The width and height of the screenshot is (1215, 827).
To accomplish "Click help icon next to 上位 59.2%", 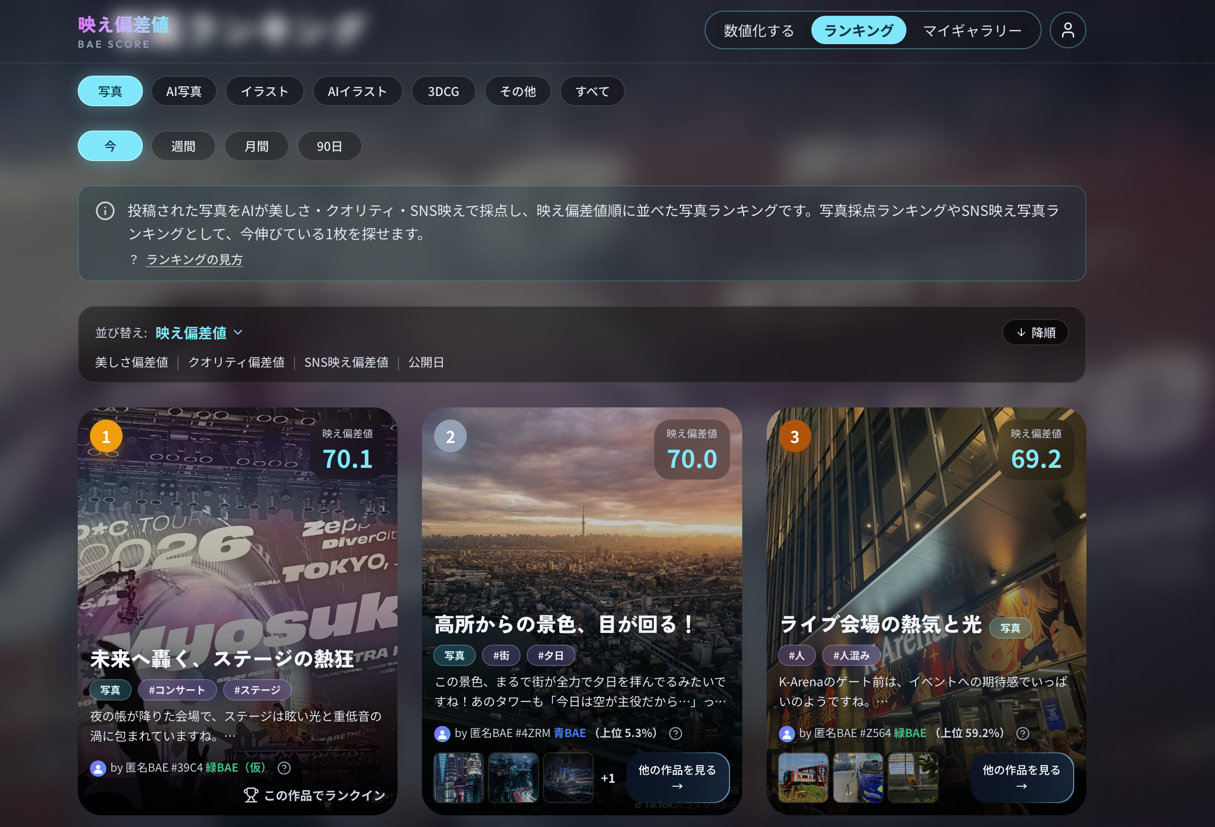I will click(x=1023, y=734).
